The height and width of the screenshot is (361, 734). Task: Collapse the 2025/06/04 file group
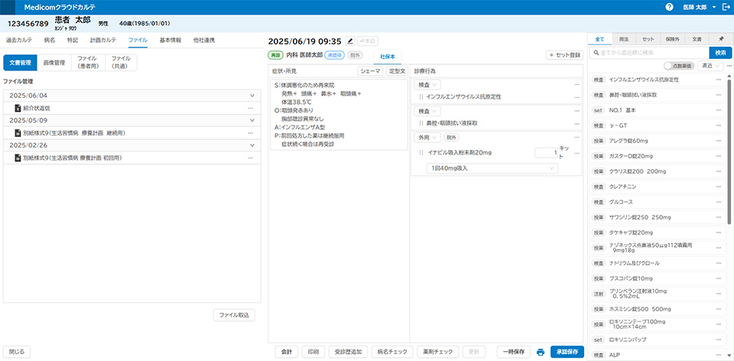coord(252,96)
